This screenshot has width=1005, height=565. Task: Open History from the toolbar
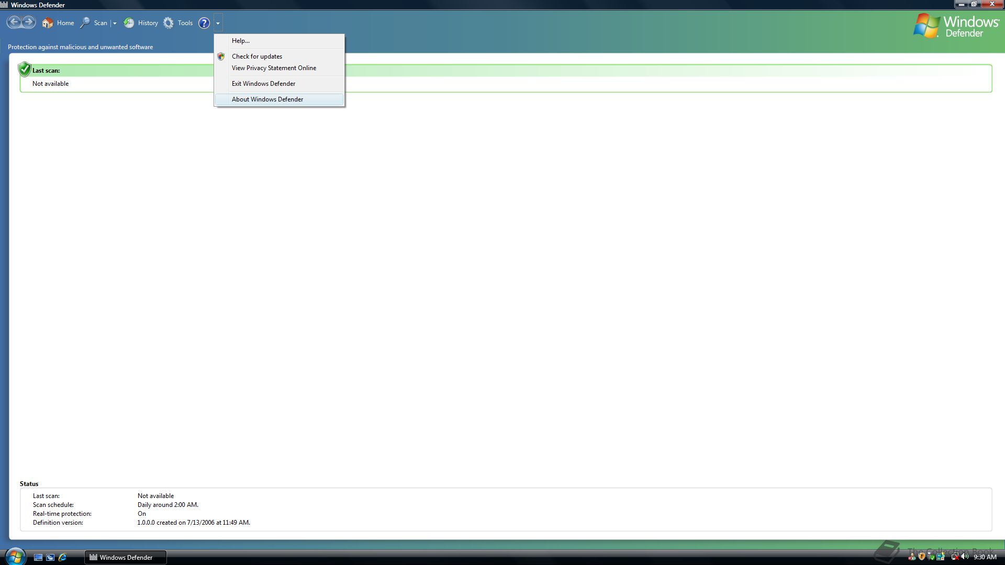(x=141, y=23)
